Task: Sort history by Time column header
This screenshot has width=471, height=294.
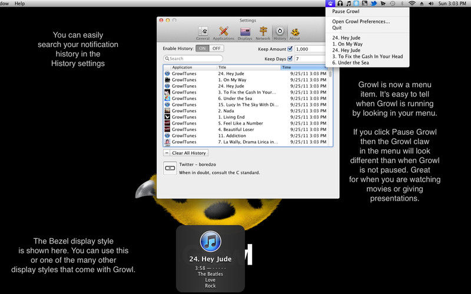Action: coord(304,67)
